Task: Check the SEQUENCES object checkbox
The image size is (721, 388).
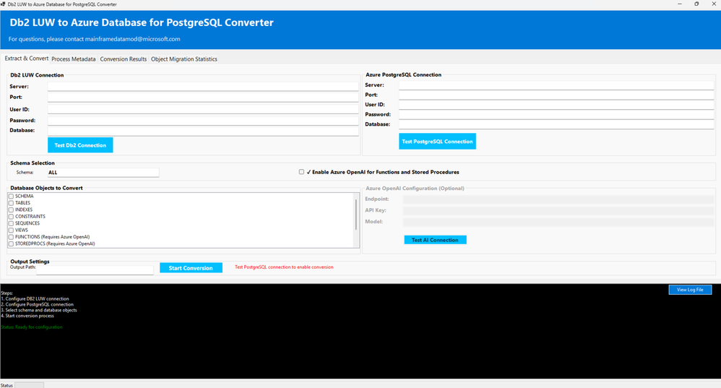Action: (x=11, y=223)
